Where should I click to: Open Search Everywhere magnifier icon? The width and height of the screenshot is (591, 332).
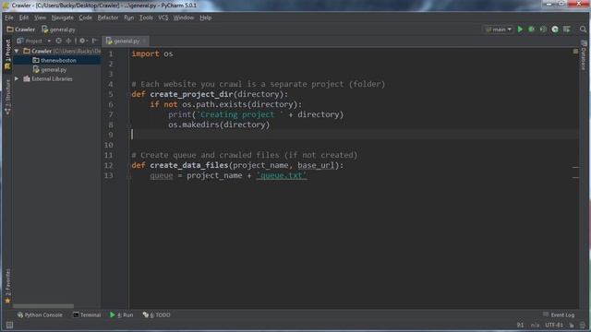pos(583,29)
